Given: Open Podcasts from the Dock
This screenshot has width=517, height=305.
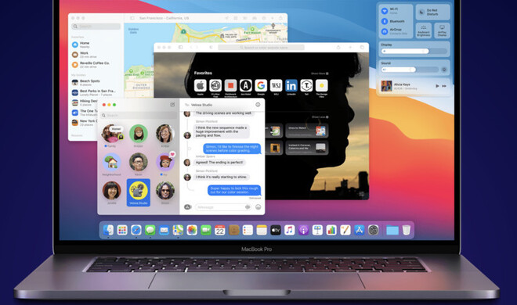Looking at the screenshot, I should (x=303, y=230).
